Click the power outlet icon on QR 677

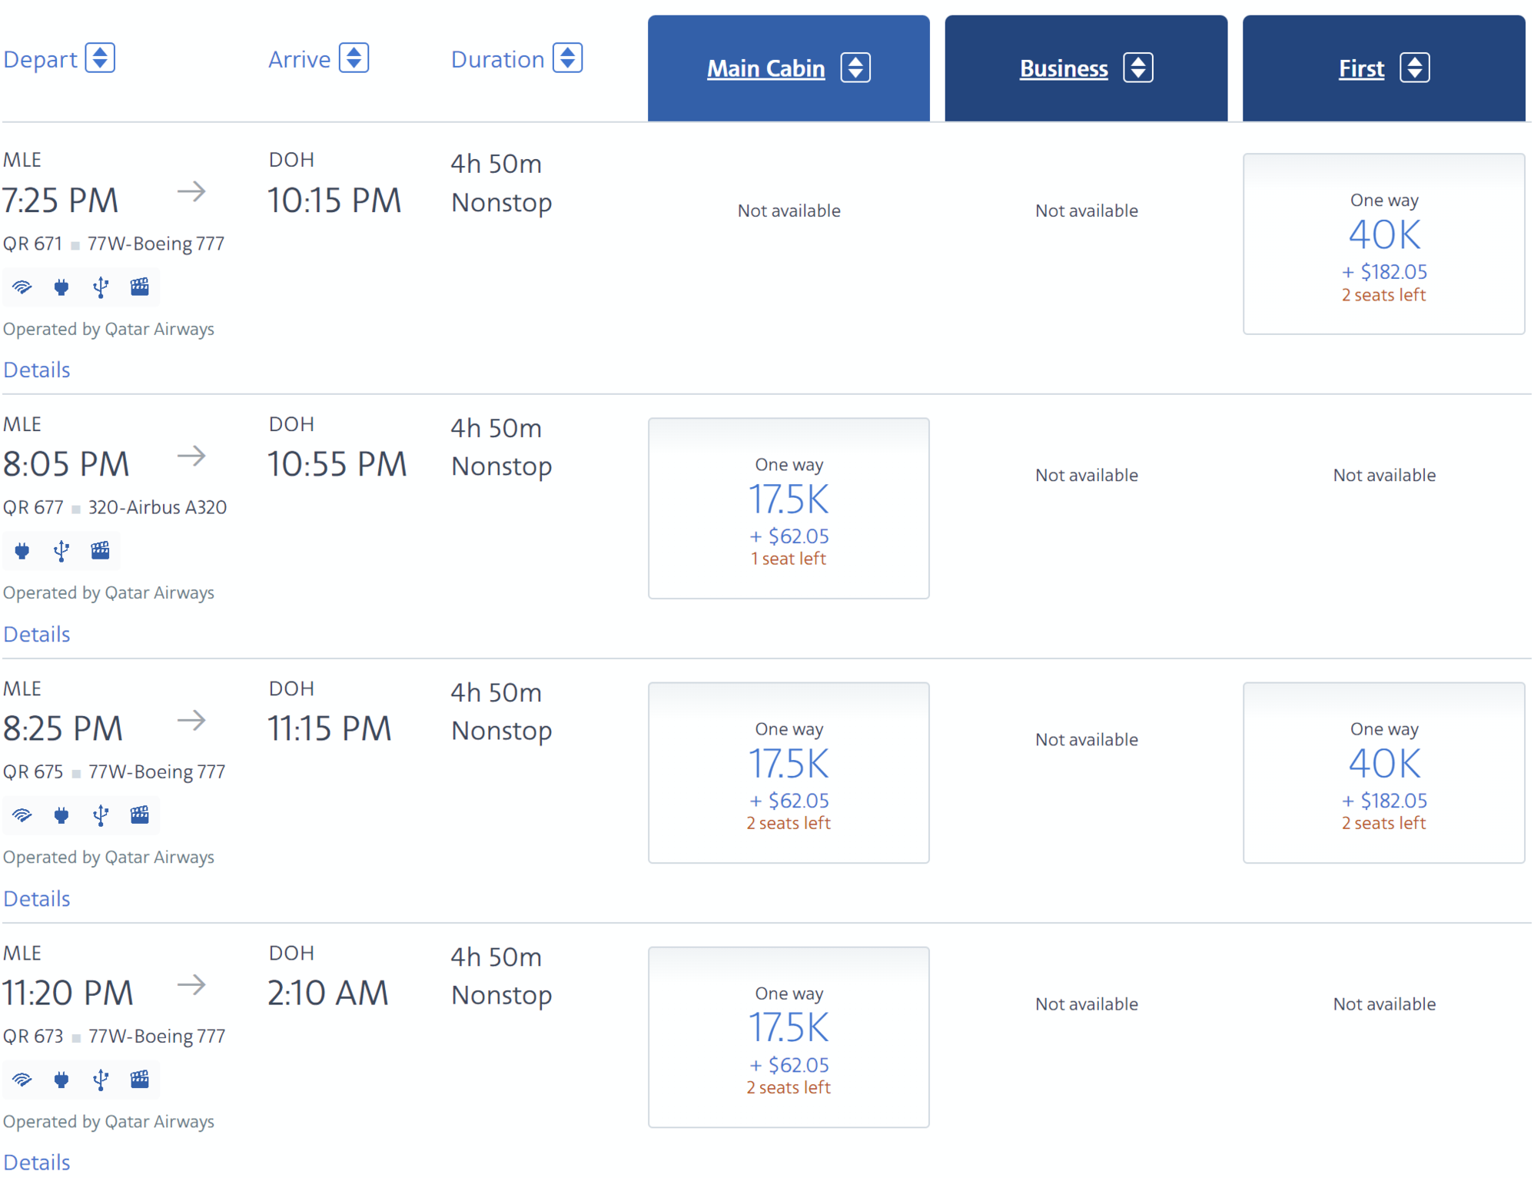pos(22,550)
